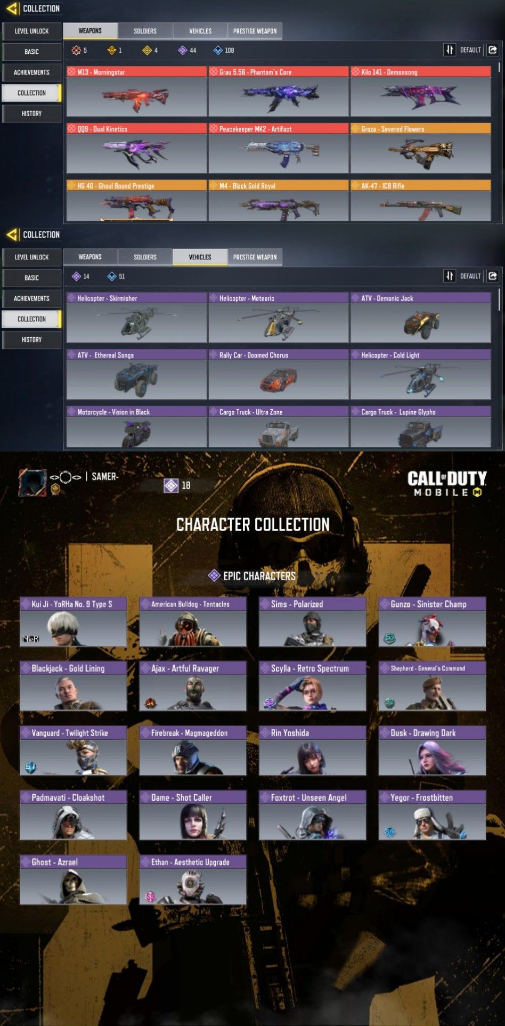
Task: Toggle the purple epic filter showing 44
Action: coord(183,50)
